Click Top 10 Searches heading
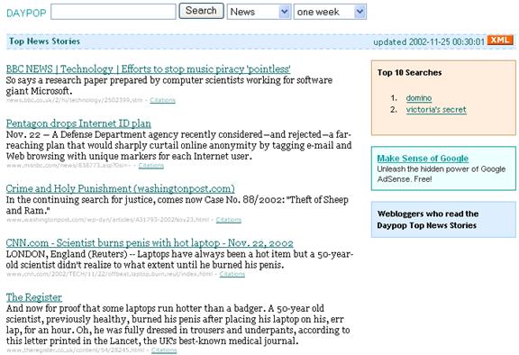 pos(410,72)
